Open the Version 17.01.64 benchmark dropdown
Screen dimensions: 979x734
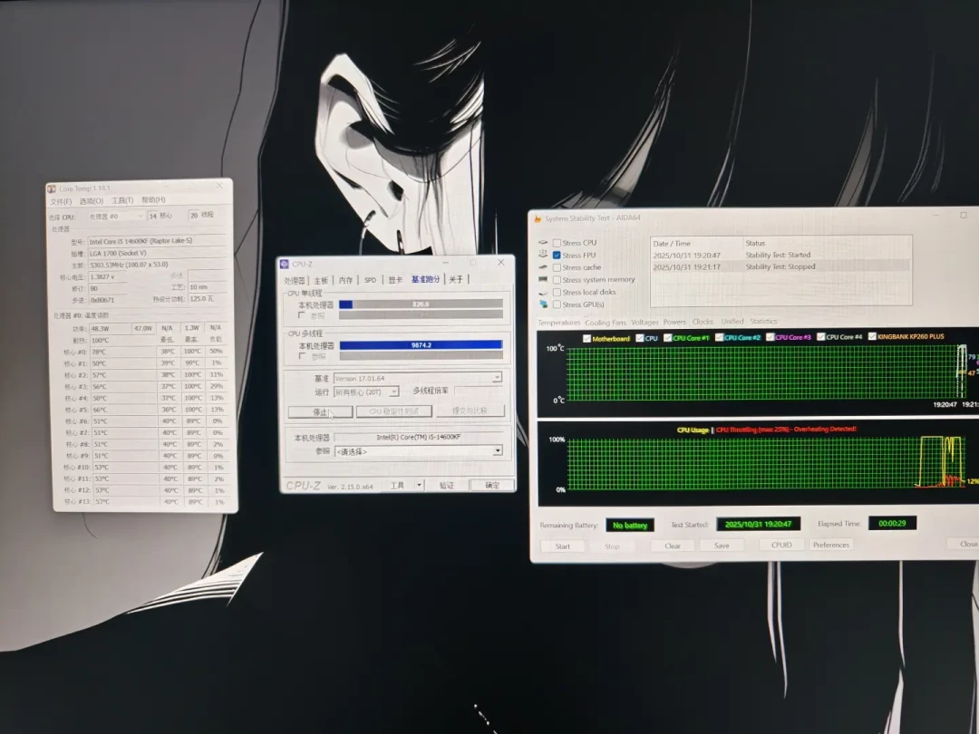point(418,378)
